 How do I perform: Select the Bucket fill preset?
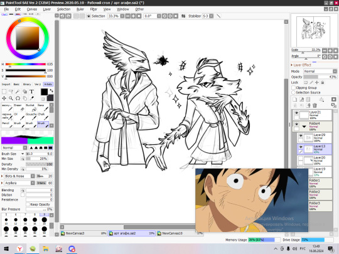point(31,108)
